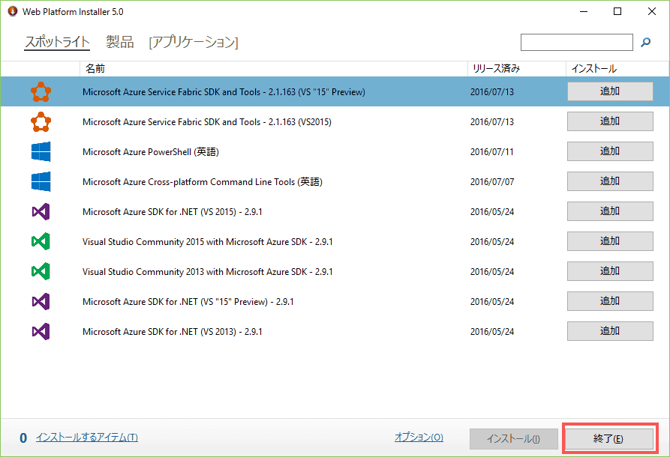Maximize the Web Platform Installer window
670x457 pixels.
point(617,11)
